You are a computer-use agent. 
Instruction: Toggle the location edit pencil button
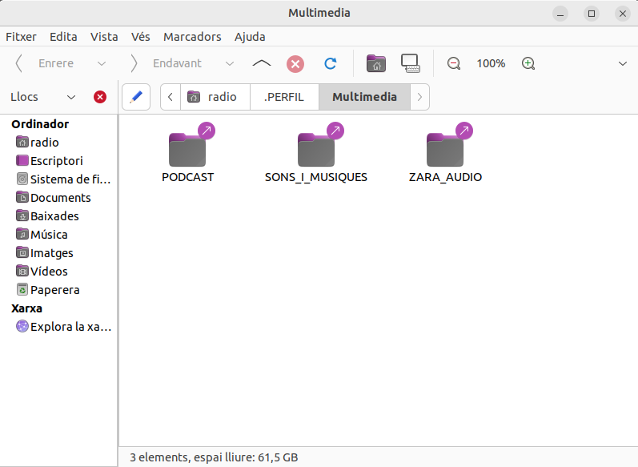pyautogui.click(x=136, y=97)
